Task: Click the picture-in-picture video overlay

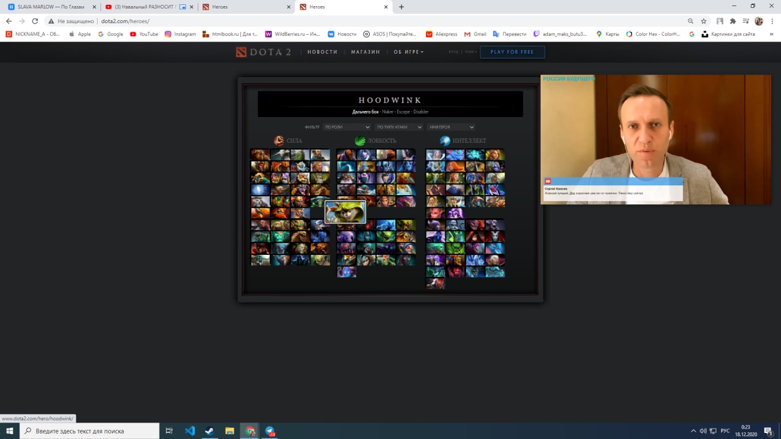Action: [x=656, y=140]
